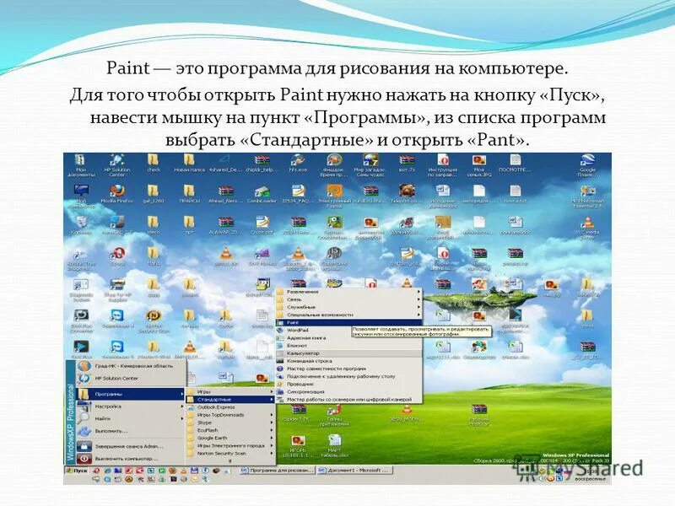Expand the Служебные submenu
Image resolution: width=675 pixels, height=506 pixels.
[x=348, y=307]
